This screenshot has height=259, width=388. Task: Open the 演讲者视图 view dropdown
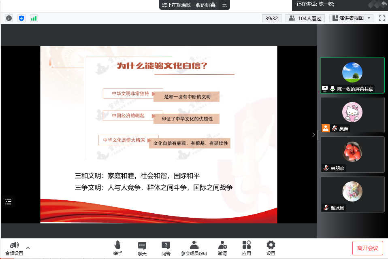351,18
